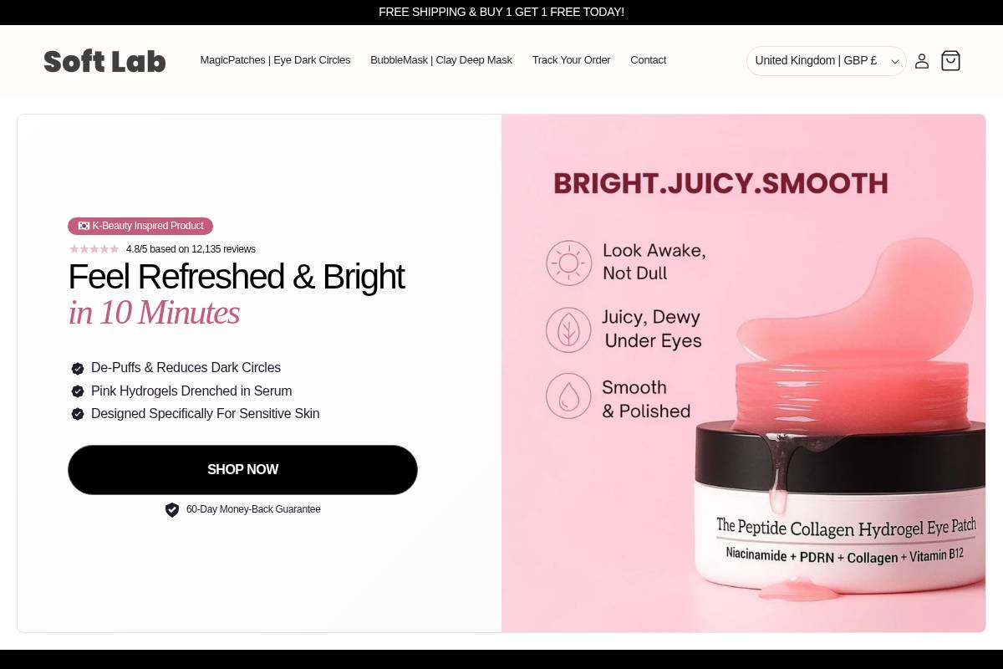This screenshot has height=669, width=1003.
Task: Click the checkmark beside De-Puffs & Reduces Dark Circles
Action: [x=78, y=368]
